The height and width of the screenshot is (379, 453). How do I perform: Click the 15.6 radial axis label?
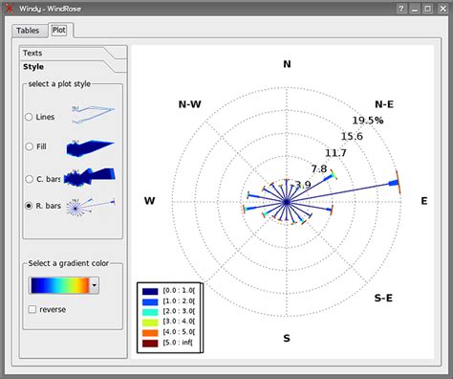point(352,137)
